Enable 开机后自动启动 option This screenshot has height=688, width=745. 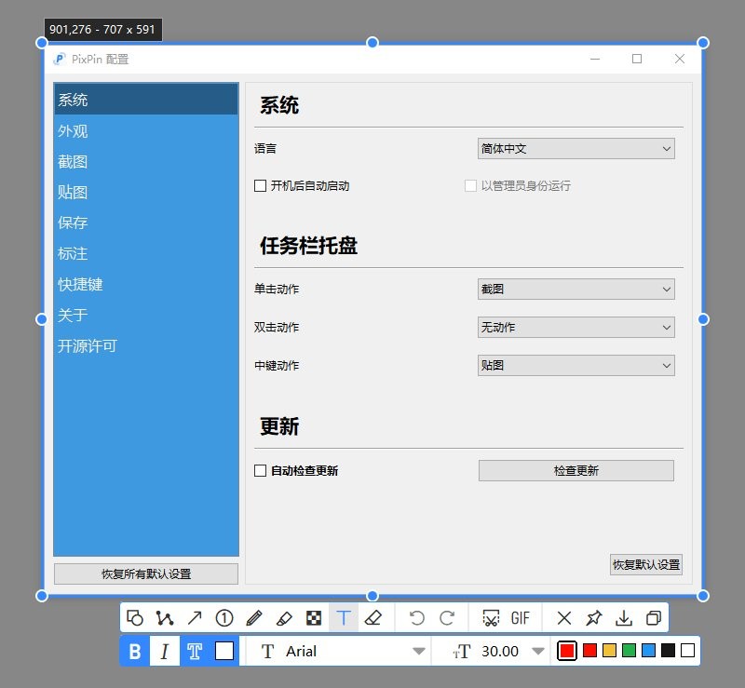pyautogui.click(x=260, y=185)
